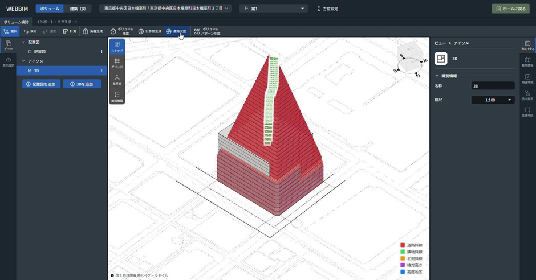The height and width of the screenshot is (280, 536).
Task: Open the 基準点 base point tool
Action: (117, 80)
